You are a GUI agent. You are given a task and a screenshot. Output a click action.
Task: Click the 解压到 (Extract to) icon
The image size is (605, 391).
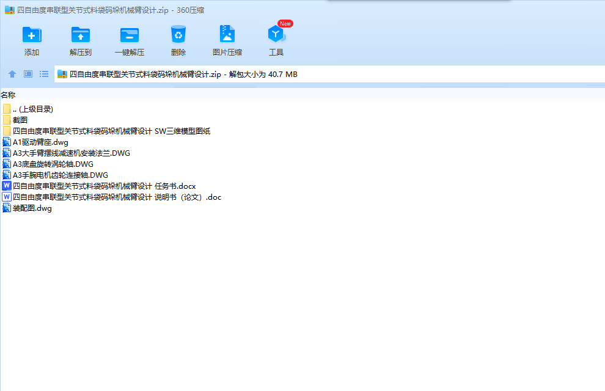point(80,35)
